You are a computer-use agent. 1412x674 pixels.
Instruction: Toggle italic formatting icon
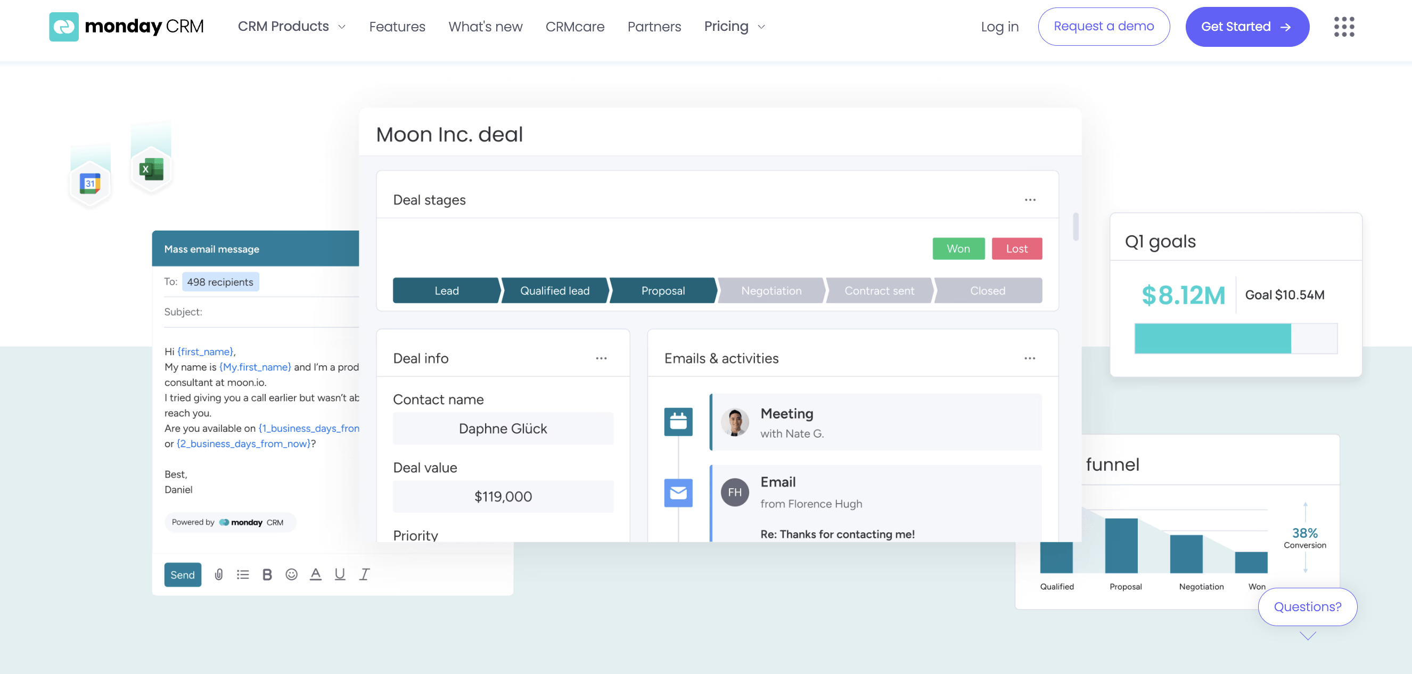click(365, 574)
